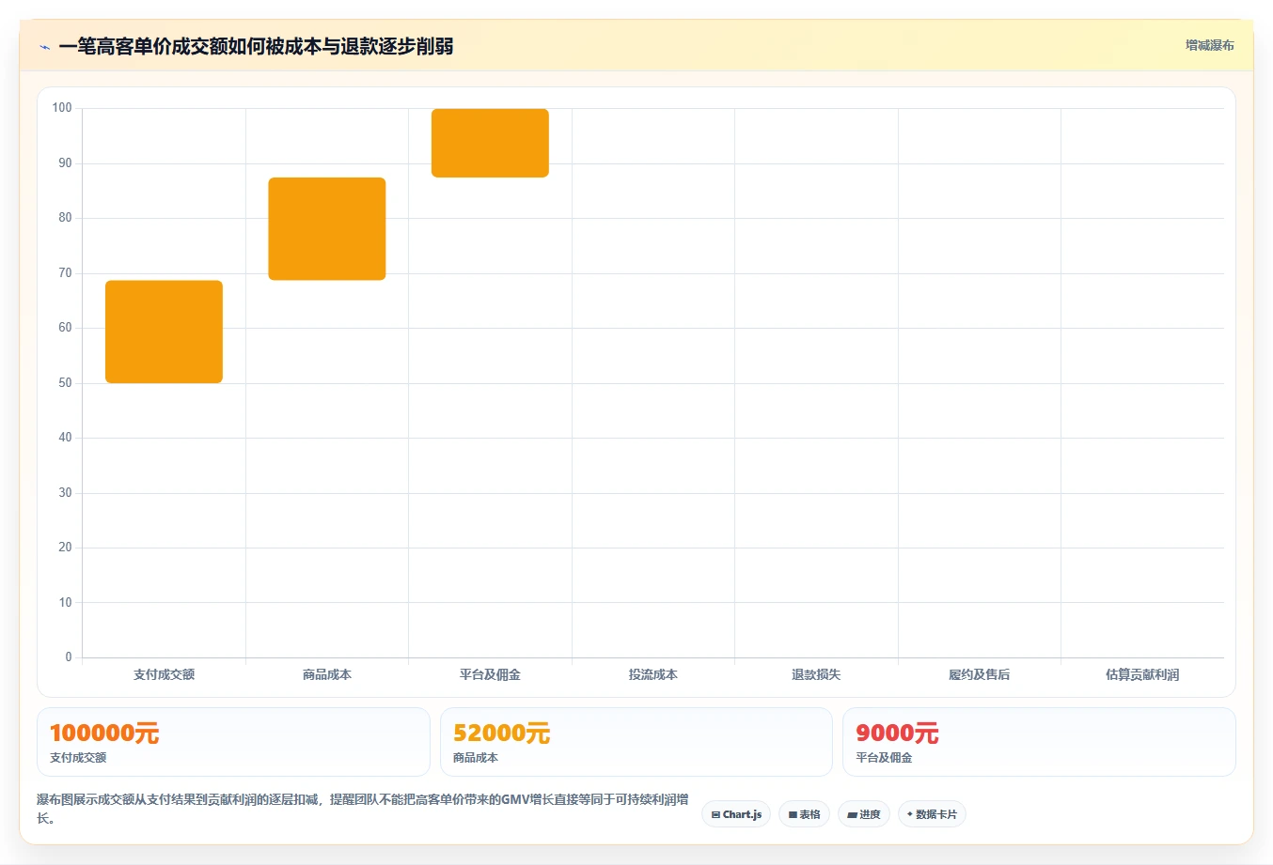Click the 投流成本 axis label
Screen dimensions: 1273x865
[x=653, y=674]
